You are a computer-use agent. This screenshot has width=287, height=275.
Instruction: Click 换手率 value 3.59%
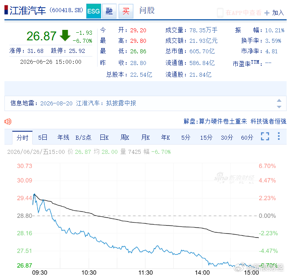click(273, 41)
